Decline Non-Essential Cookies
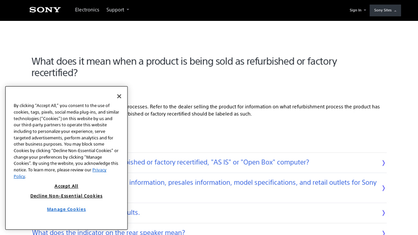This screenshot has height=235, width=418. pyautogui.click(x=66, y=196)
